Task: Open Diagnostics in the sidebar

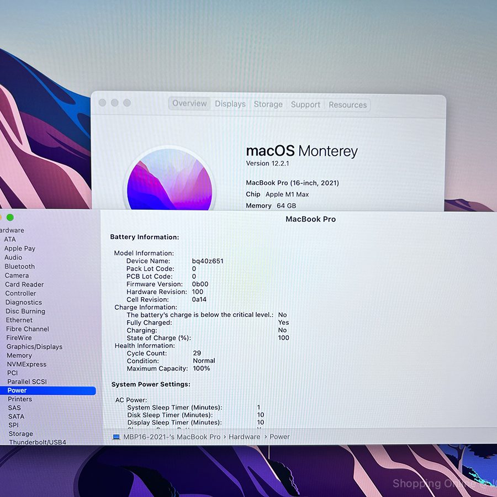Action: 24,303
